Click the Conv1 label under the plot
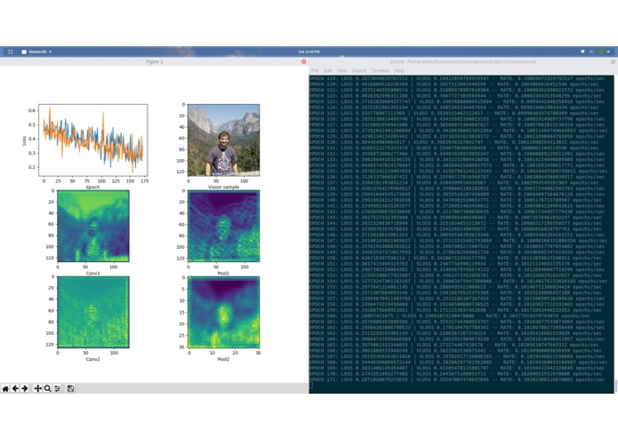The height and width of the screenshot is (439, 618). (x=93, y=273)
